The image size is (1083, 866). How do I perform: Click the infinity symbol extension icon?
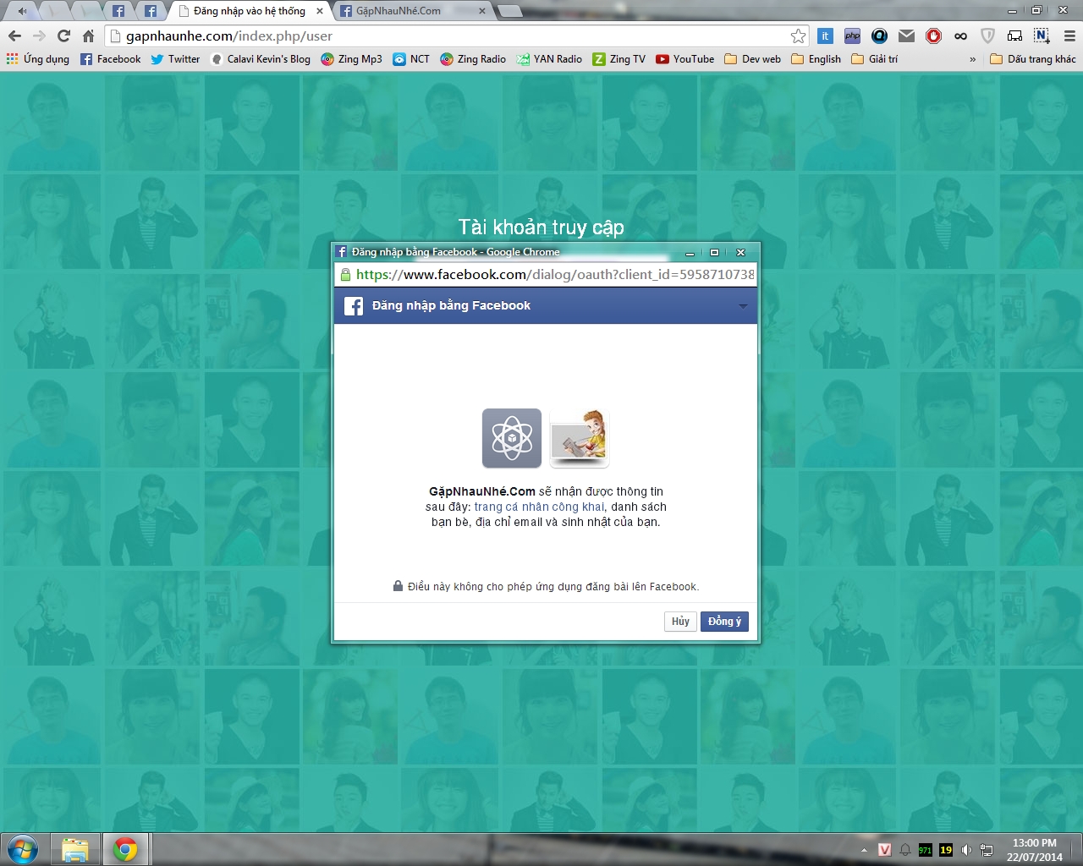[x=960, y=36]
